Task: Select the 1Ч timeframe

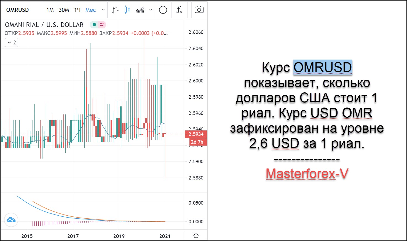Action: point(77,10)
